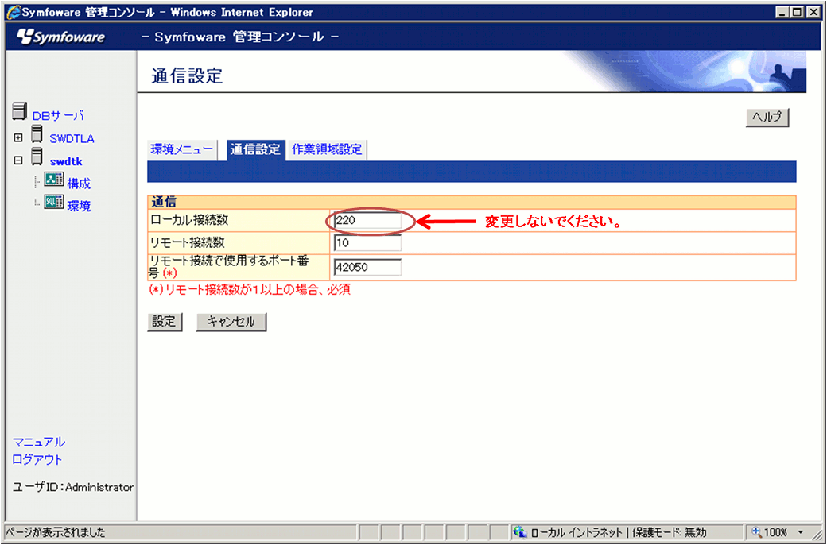The width and height of the screenshot is (827, 545).
Task: Click the 環境 environment icon
Action: [54, 202]
